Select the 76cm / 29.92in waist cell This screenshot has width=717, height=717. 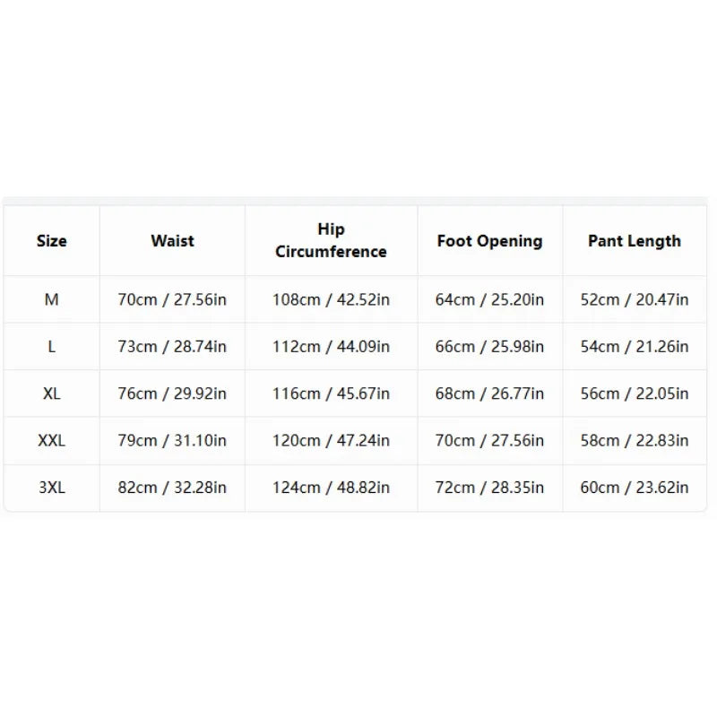[x=172, y=393]
